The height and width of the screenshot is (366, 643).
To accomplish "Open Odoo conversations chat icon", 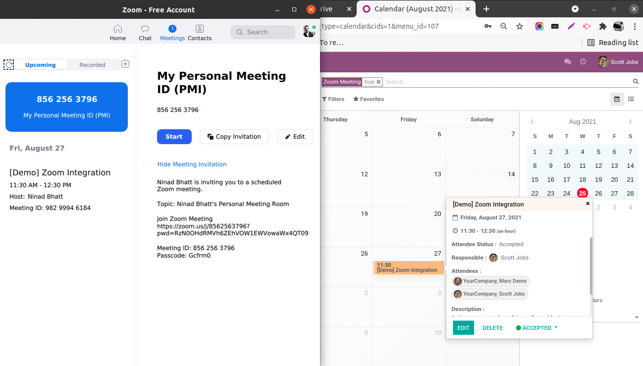I will 568,62.
